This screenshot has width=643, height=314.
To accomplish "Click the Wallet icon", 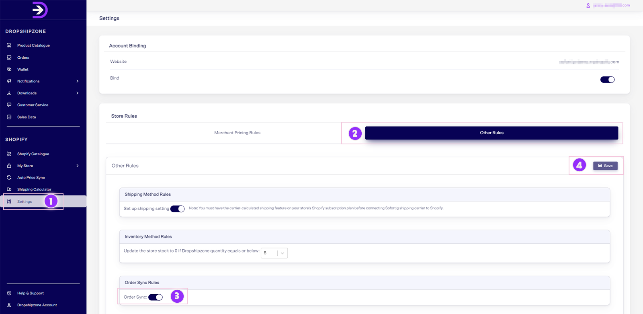I will 9,69.
